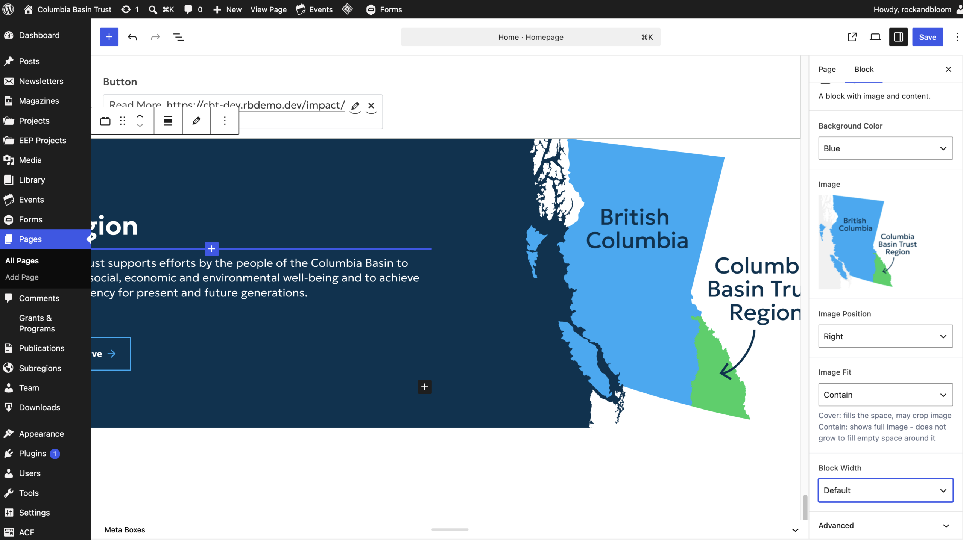Viewport: 963px width, 540px height.
Task: Open the Image Fit dropdown
Action: click(886, 395)
